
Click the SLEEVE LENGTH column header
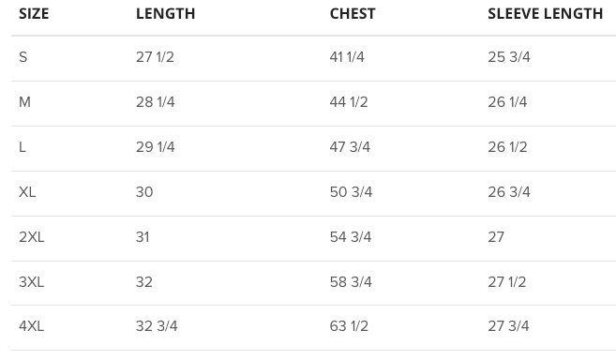(x=546, y=14)
